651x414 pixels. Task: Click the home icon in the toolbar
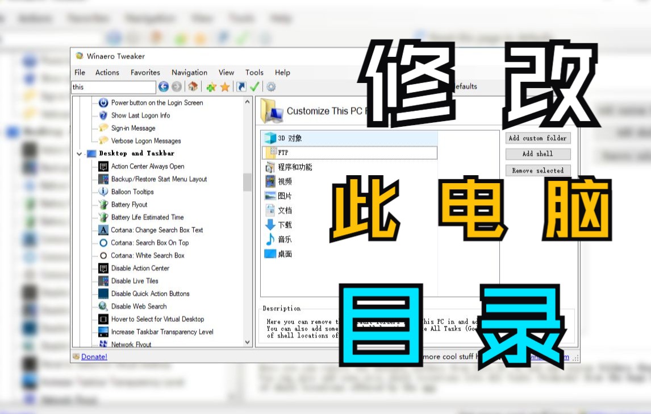pos(192,86)
